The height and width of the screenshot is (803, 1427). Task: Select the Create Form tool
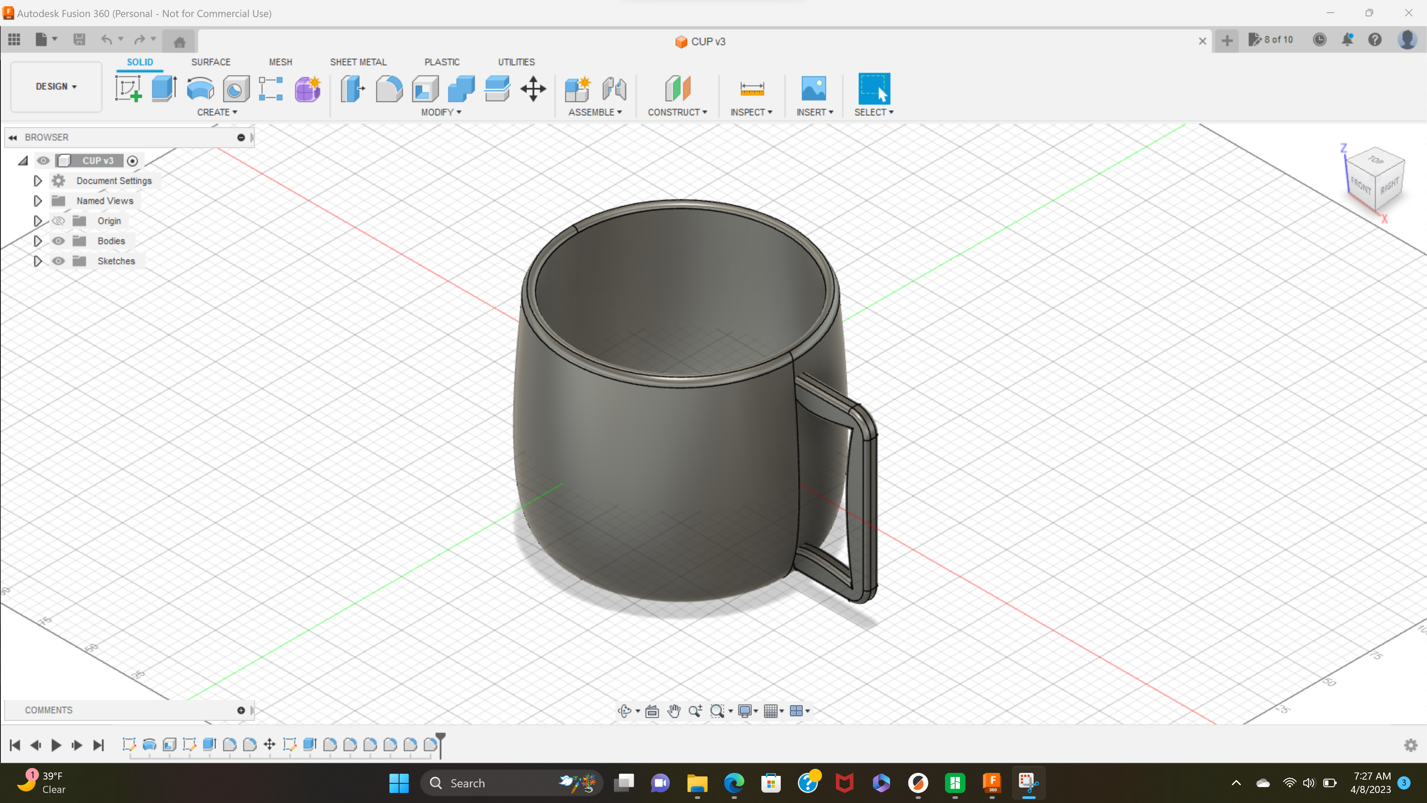(307, 89)
